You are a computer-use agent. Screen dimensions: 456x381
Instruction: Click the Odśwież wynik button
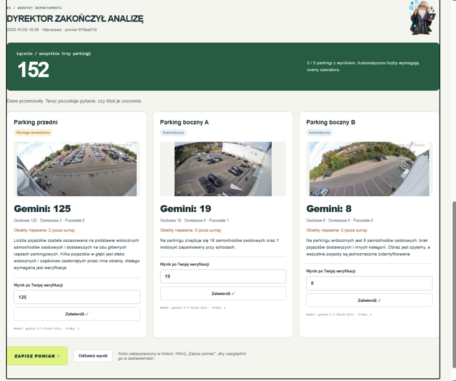pos(93,356)
